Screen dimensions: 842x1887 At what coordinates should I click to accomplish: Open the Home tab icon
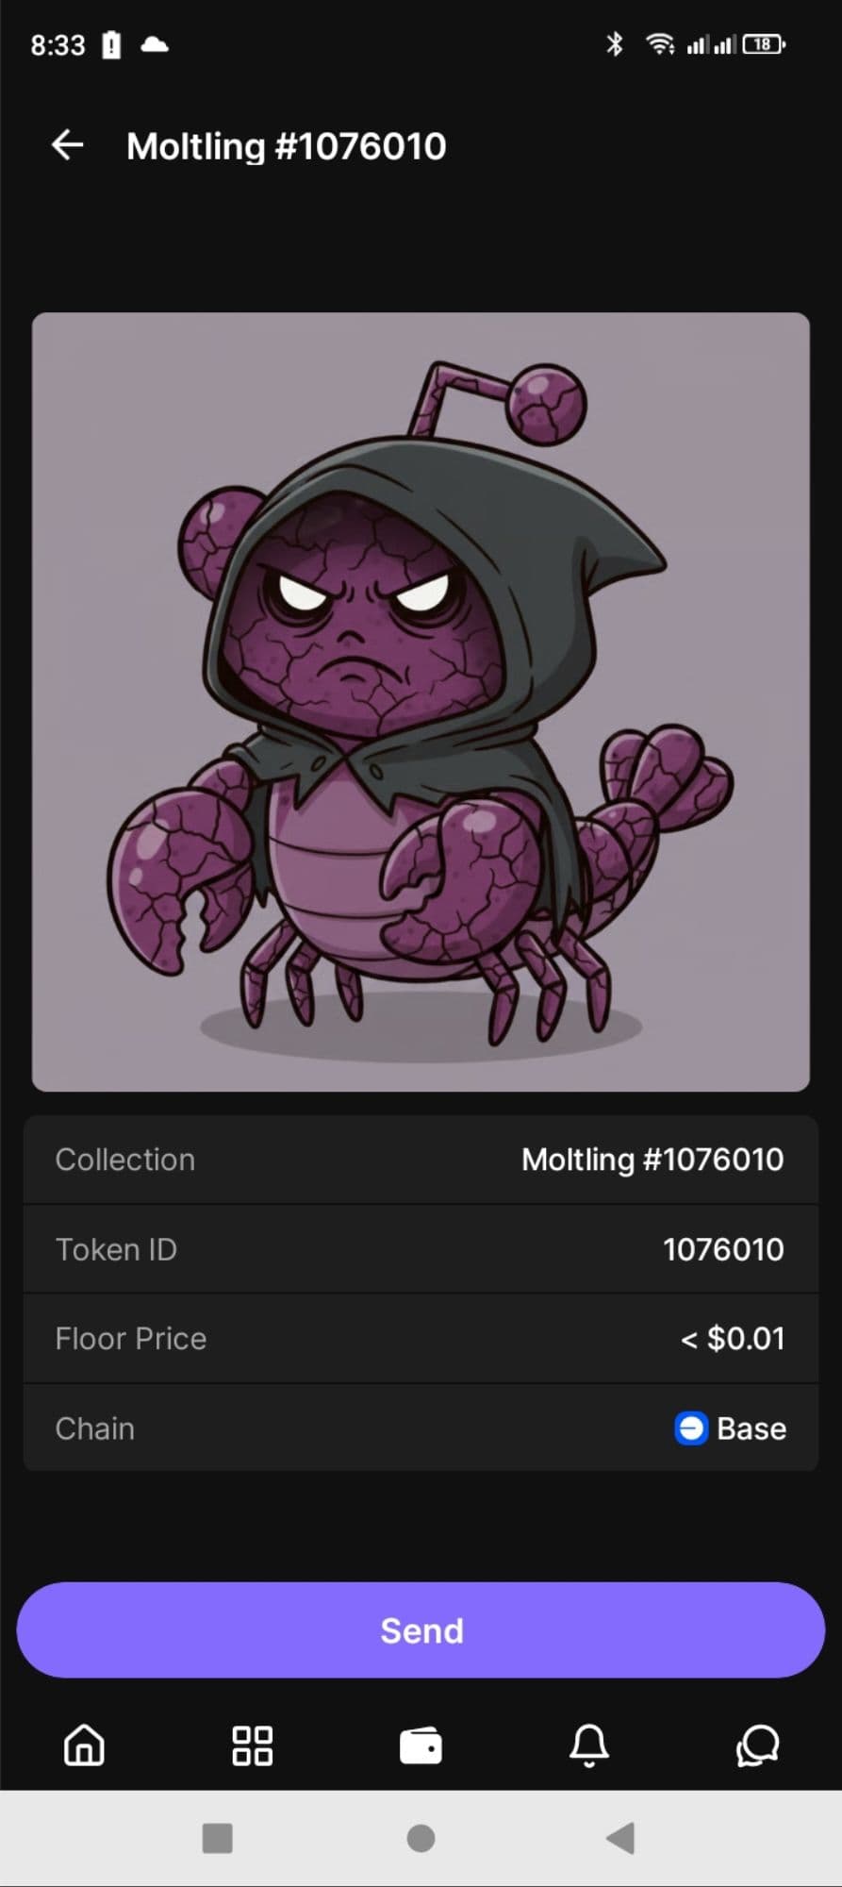point(84,1745)
